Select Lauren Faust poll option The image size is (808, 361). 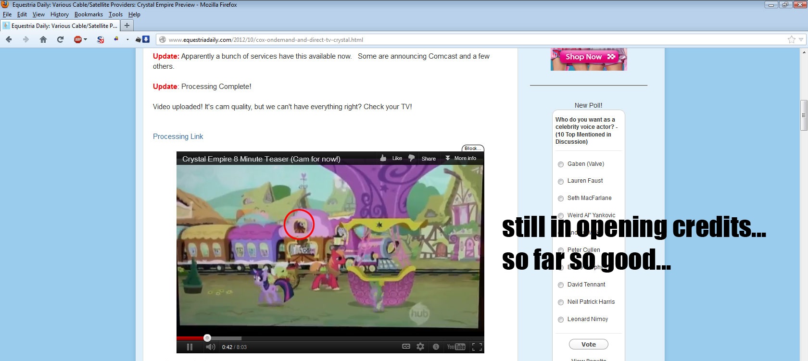tap(561, 181)
